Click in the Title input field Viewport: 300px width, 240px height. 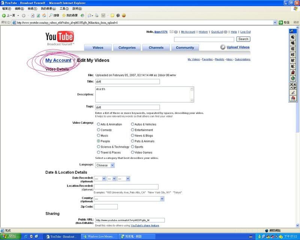pos(127,81)
